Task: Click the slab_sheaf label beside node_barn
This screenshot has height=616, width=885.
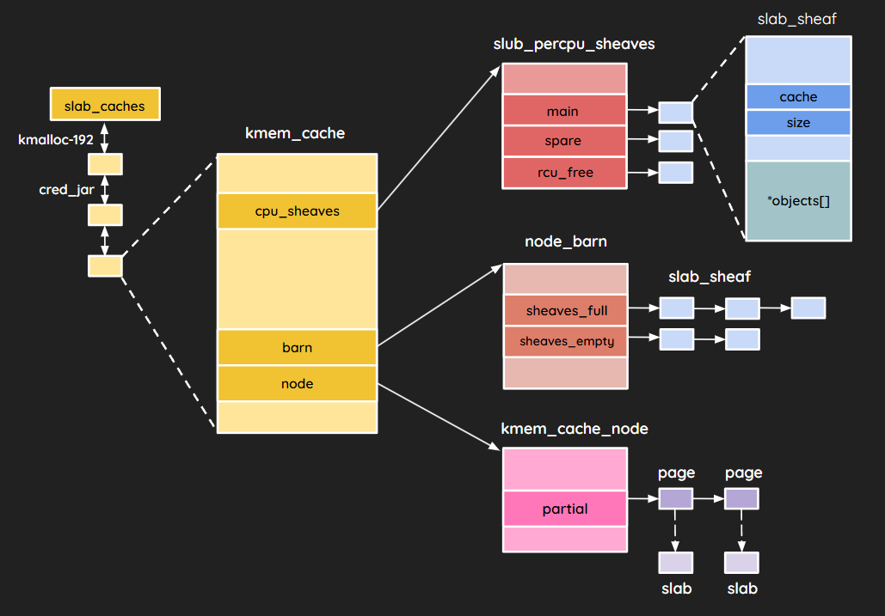Action: pos(710,277)
